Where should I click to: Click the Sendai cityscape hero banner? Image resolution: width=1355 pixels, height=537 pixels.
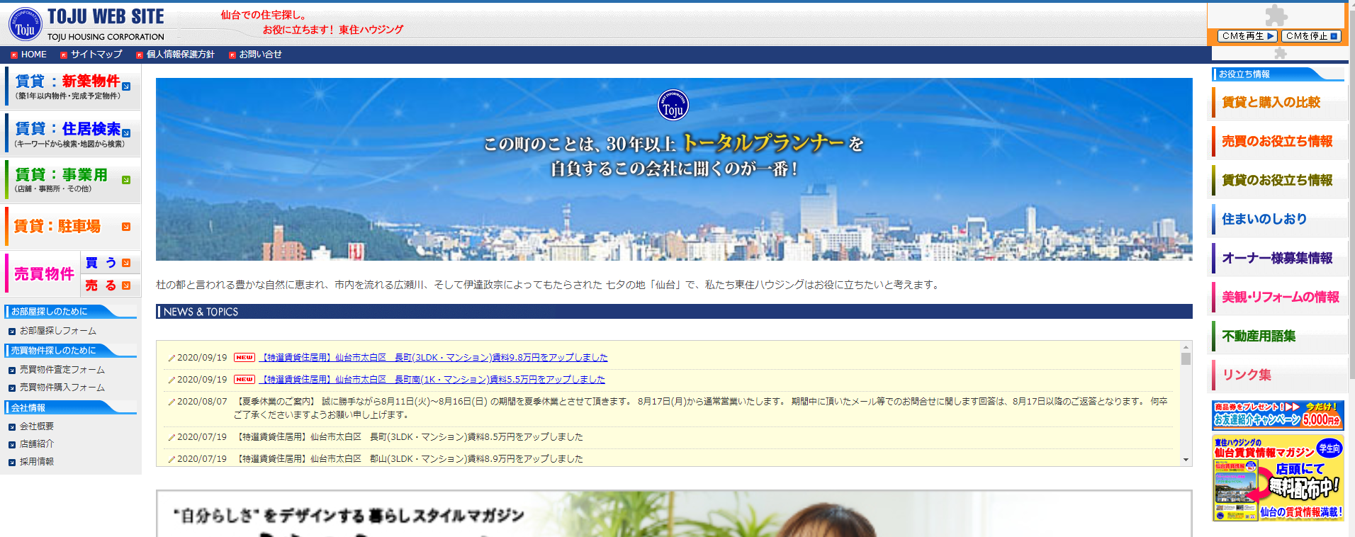click(674, 169)
